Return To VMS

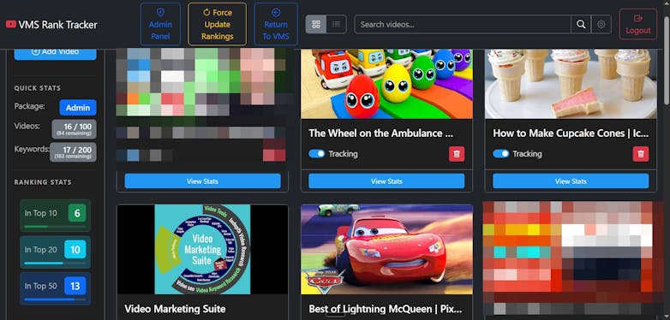point(276,24)
